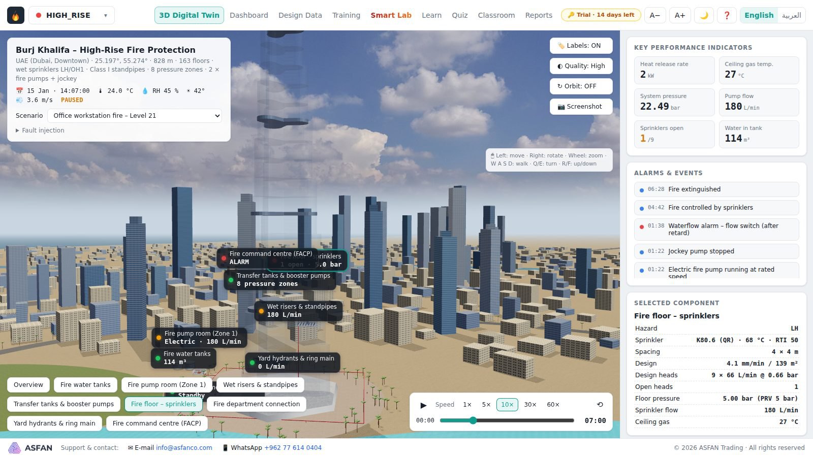Open the Fire extinguished event
The height and width of the screenshot is (457, 813).
716,189
